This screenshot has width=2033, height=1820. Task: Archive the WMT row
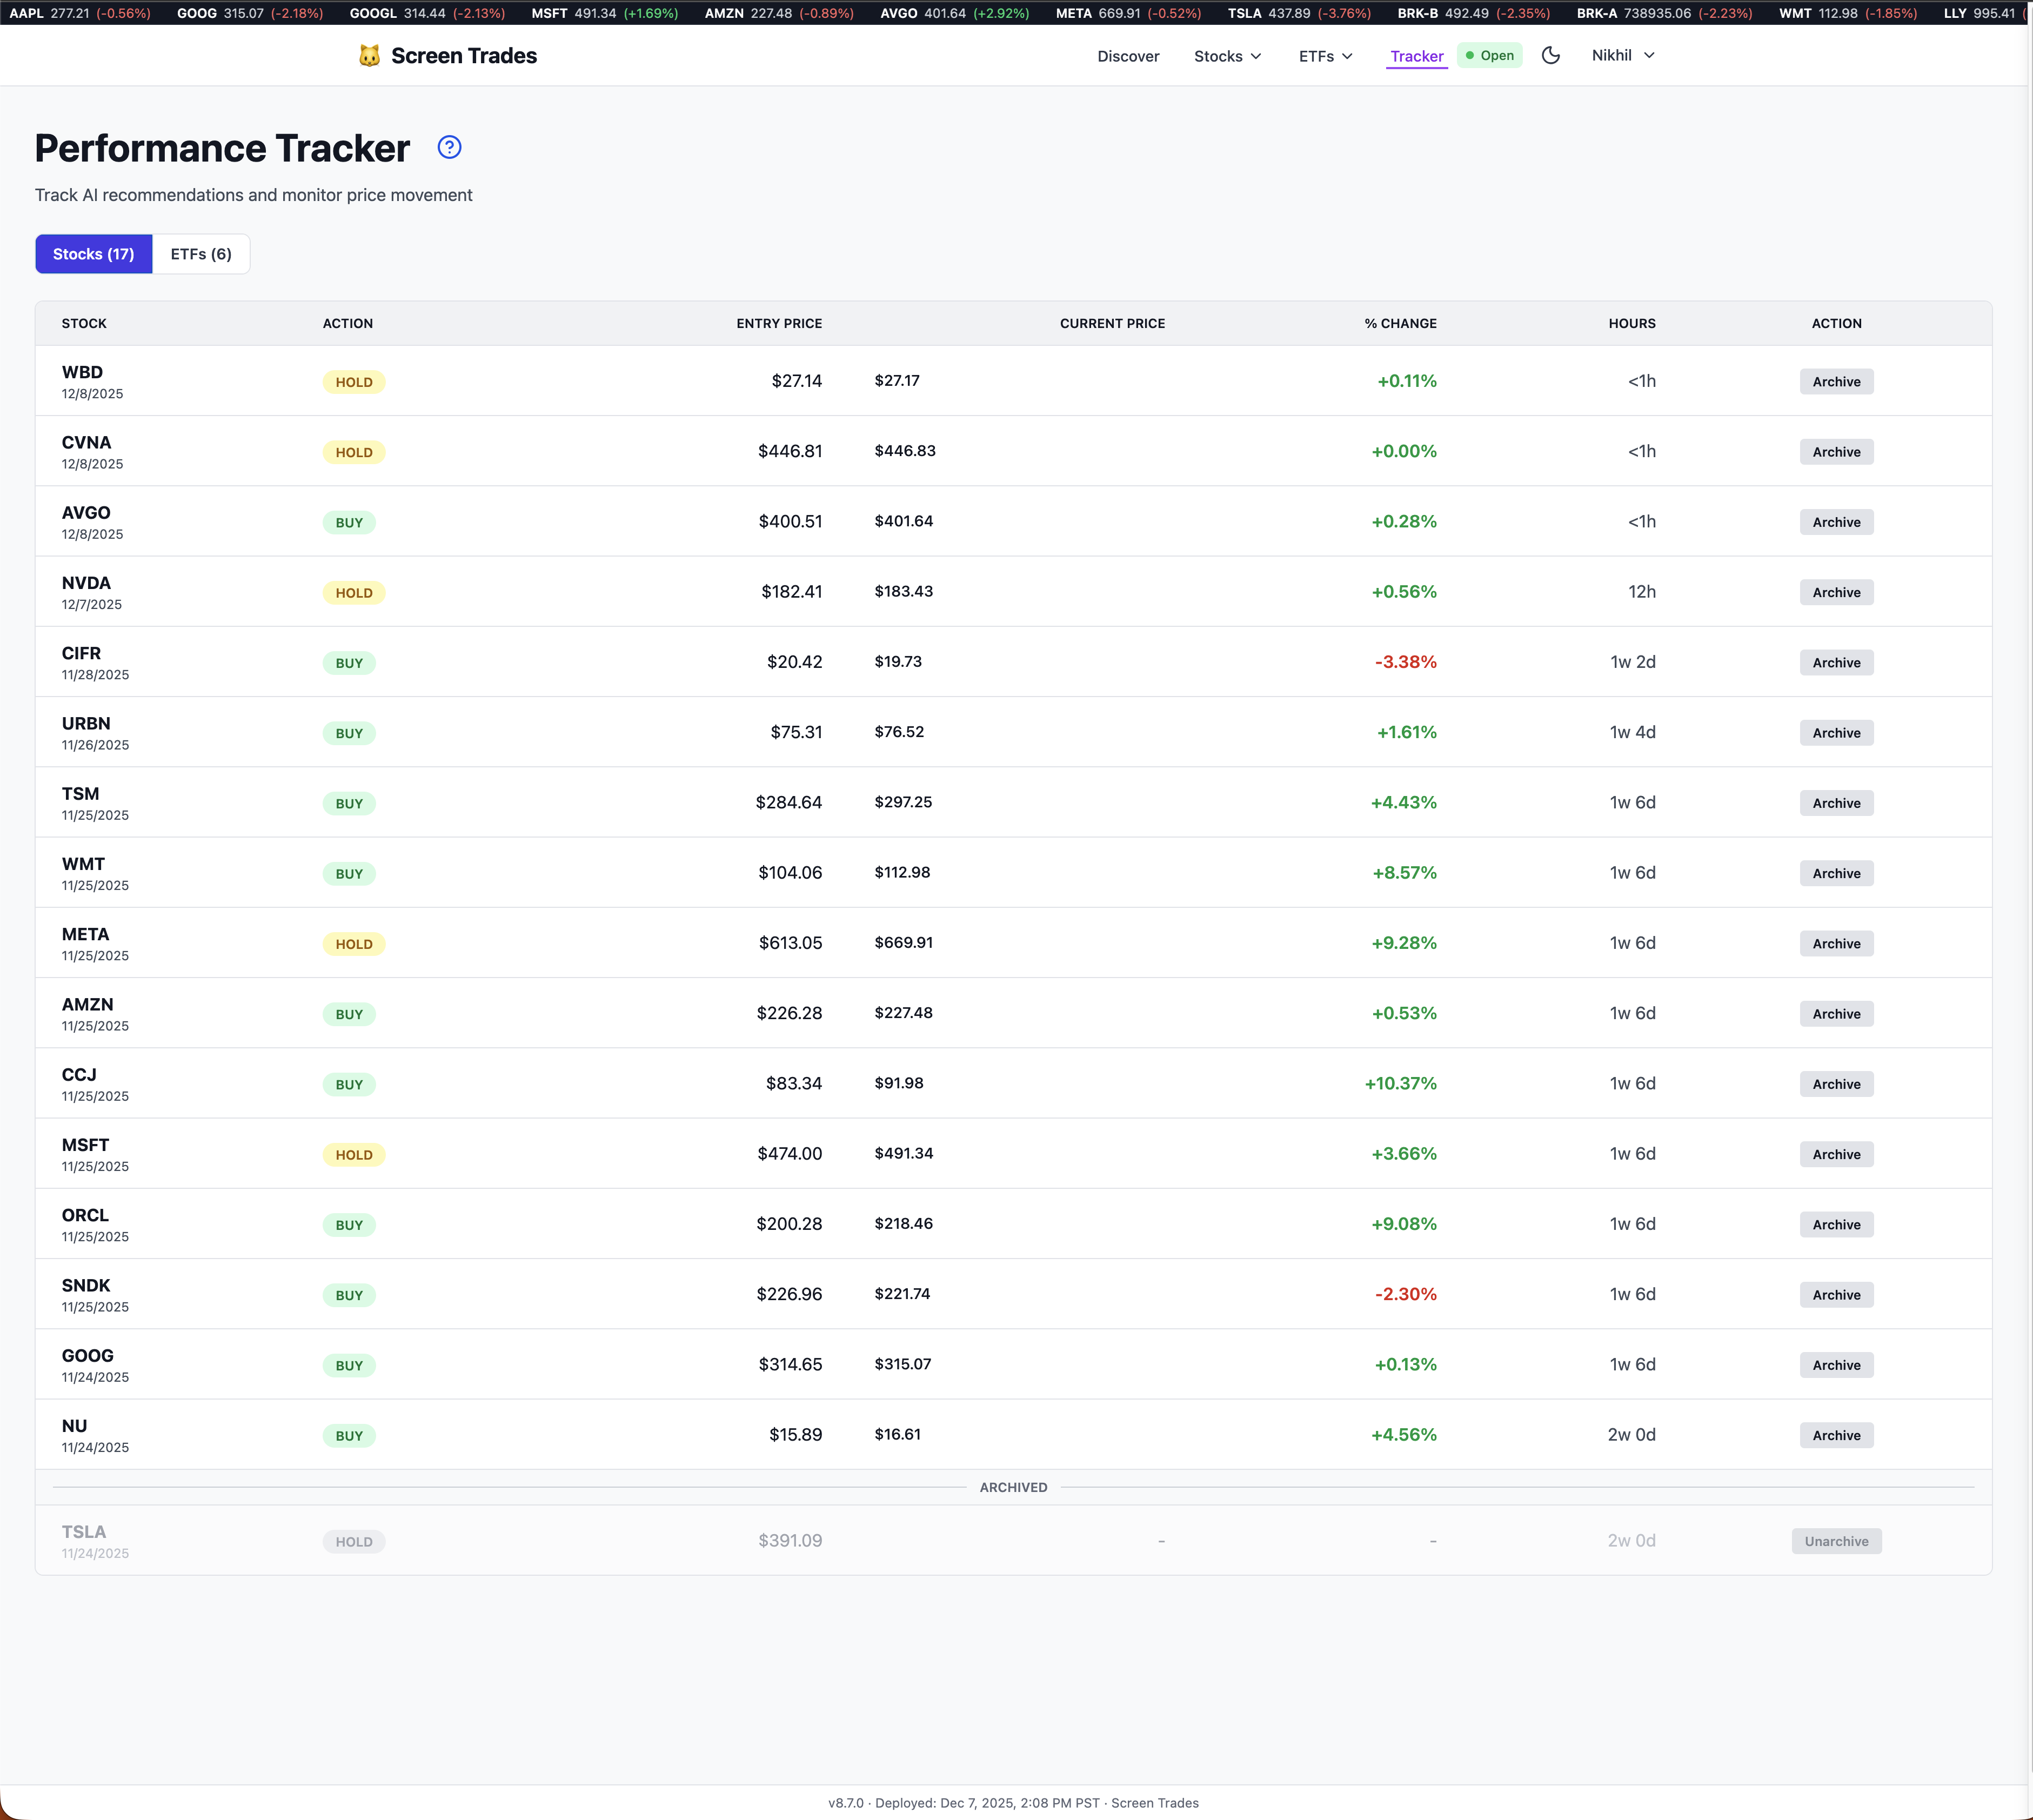tap(1836, 873)
